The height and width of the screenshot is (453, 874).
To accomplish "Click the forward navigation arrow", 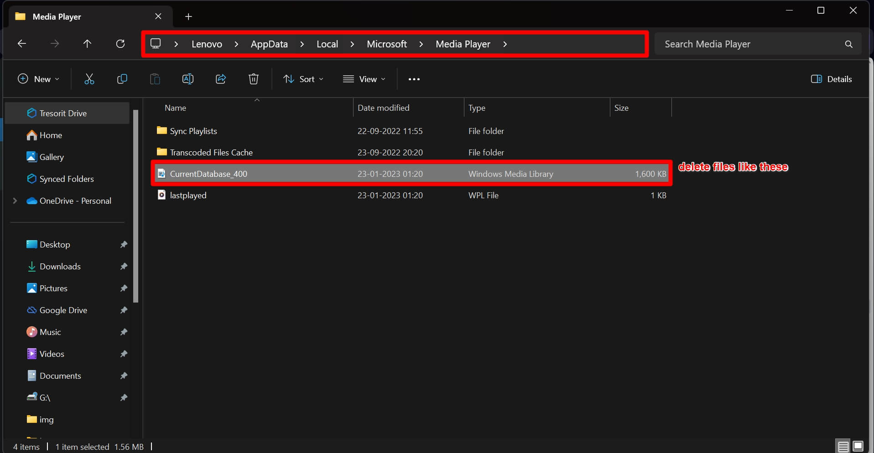I will (x=55, y=44).
